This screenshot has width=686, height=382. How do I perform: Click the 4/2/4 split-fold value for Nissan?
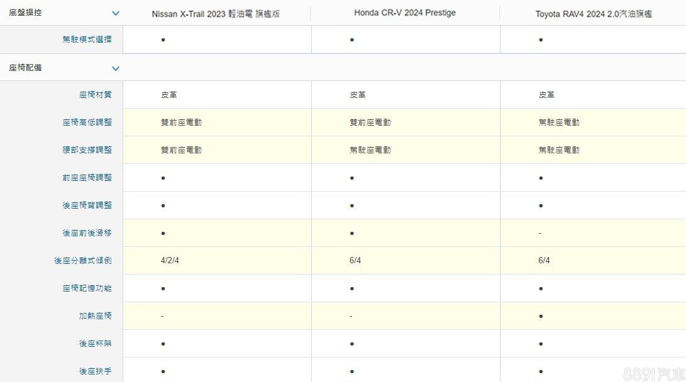click(x=170, y=261)
